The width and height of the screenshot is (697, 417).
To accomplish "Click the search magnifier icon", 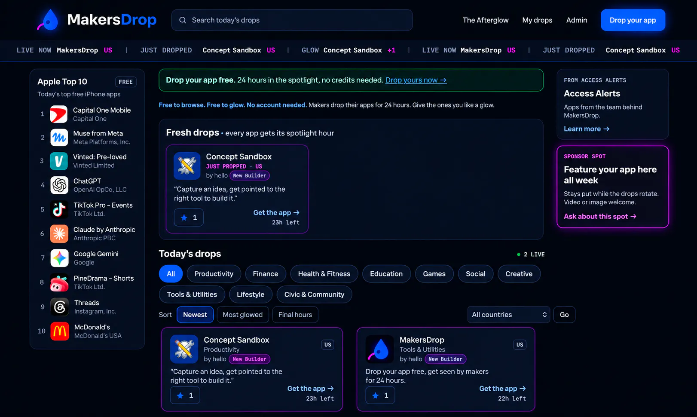I will click(x=183, y=20).
